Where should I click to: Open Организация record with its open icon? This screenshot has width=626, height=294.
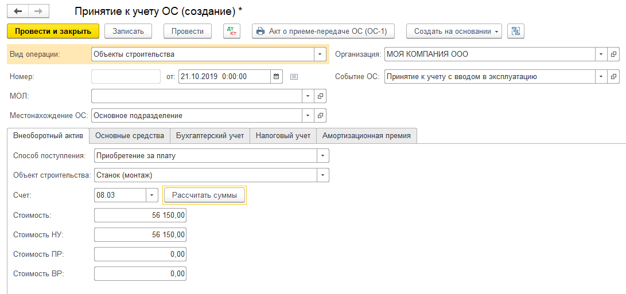(613, 54)
